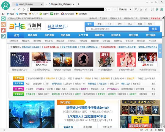
Task: Open 单机游戏 in the navigation bar
Action: pyautogui.click(x=32, y=35)
